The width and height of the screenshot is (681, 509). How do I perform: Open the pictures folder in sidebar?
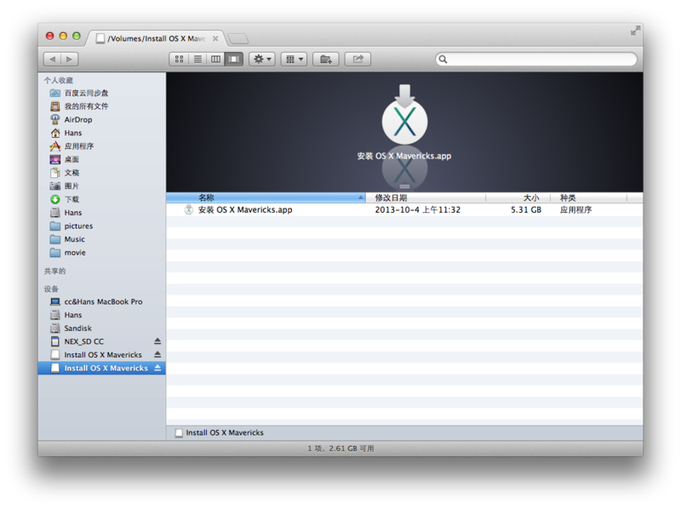pyautogui.click(x=78, y=226)
